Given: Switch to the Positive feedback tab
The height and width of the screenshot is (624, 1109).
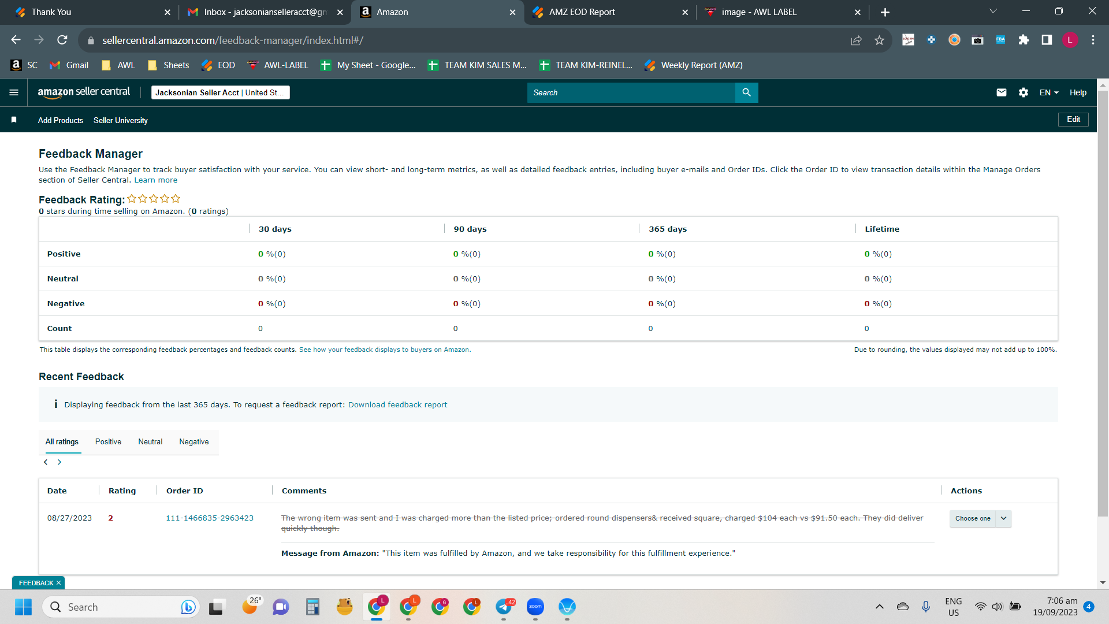Looking at the screenshot, I should [108, 441].
